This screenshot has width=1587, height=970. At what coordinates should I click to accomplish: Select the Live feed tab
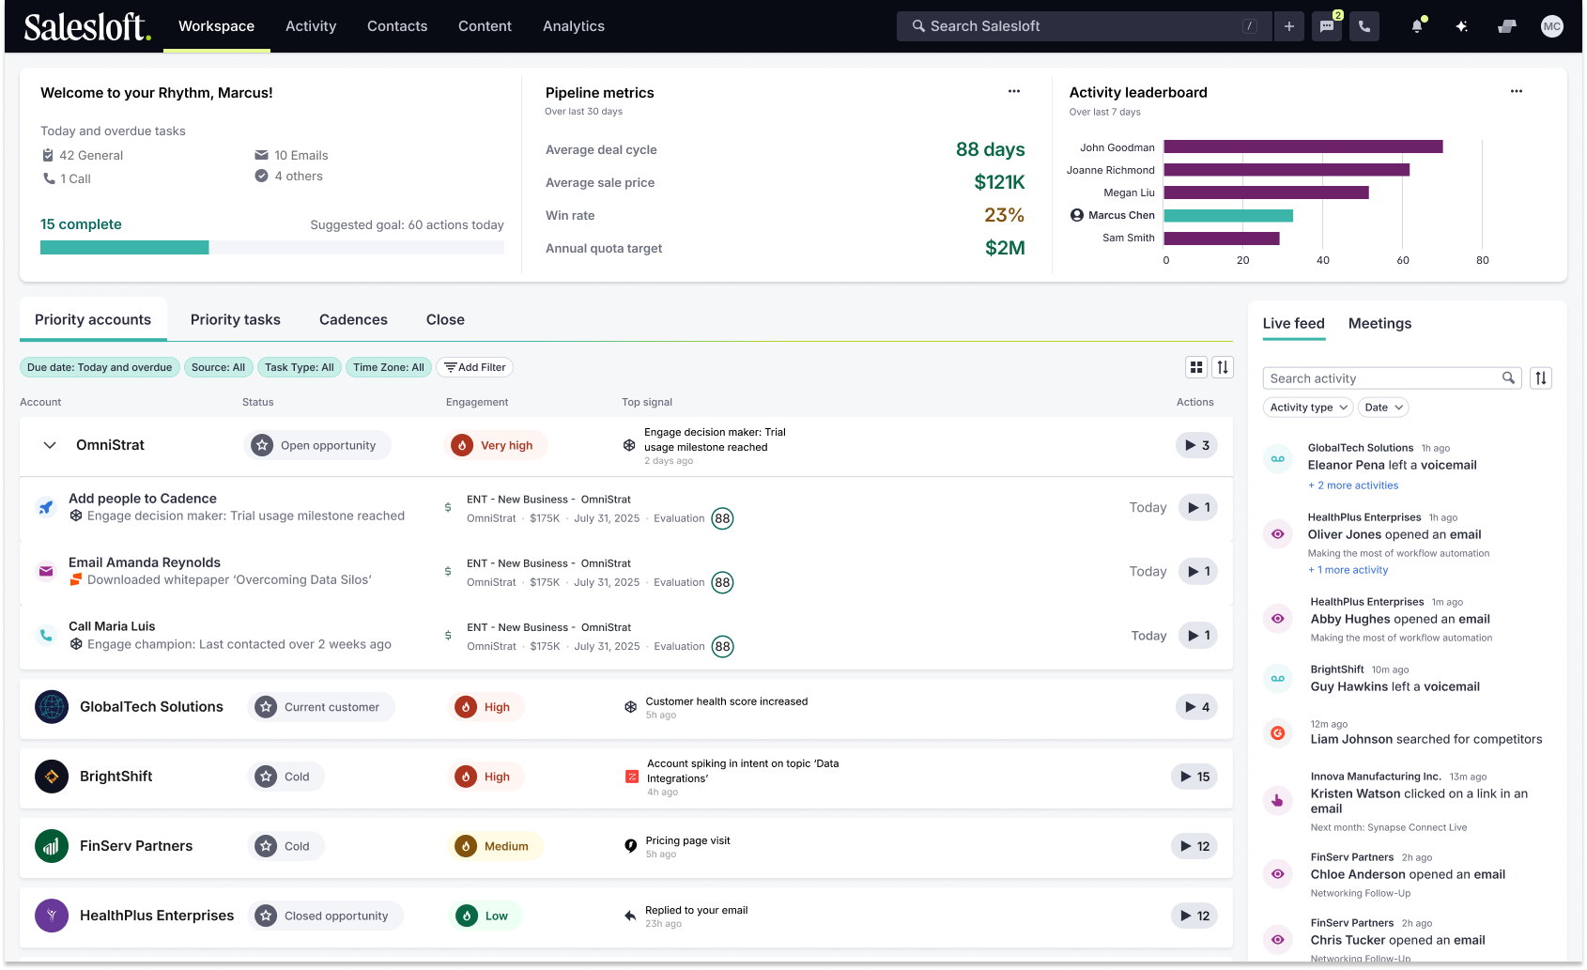(x=1294, y=323)
